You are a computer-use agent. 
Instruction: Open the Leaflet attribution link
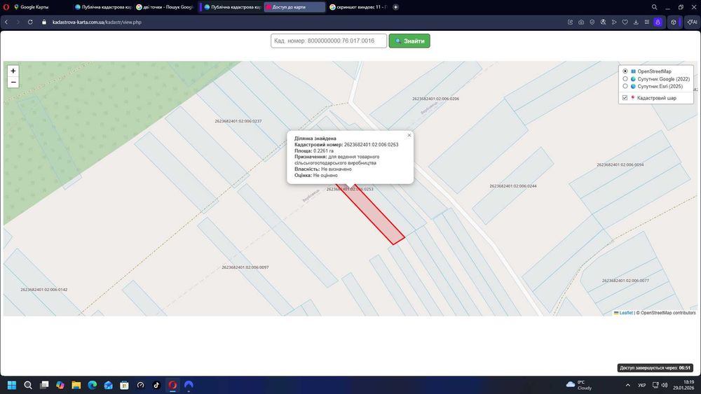pos(626,313)
